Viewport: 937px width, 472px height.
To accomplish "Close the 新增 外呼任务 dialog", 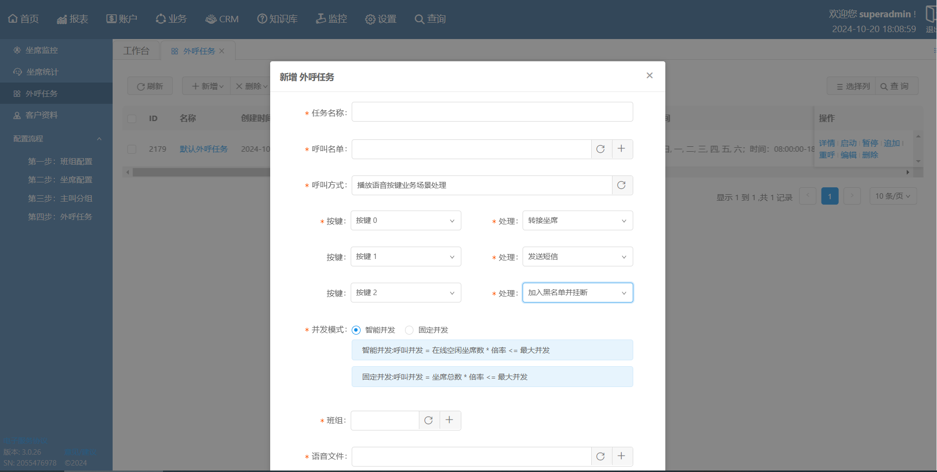I will pyautogui.click(x=650, y=76).
